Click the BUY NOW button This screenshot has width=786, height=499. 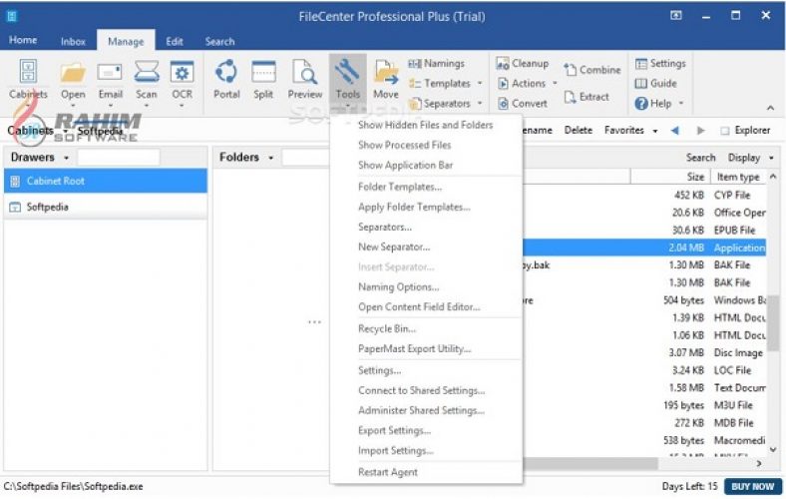point(752,486)
